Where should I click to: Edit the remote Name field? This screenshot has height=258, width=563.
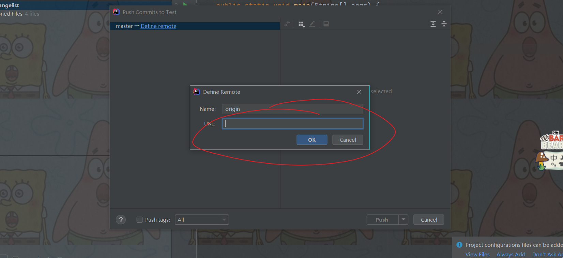coord(293,109)
